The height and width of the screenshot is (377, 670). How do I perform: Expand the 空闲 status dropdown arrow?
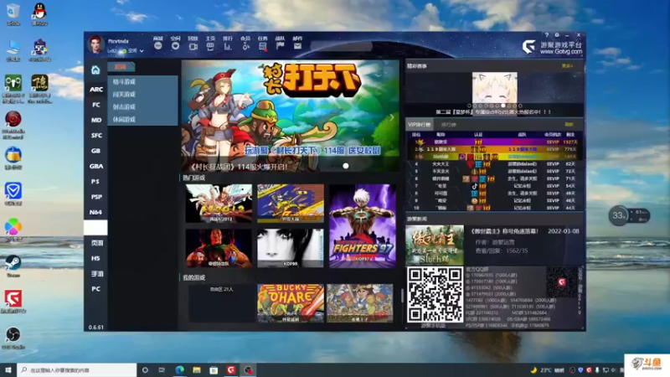[x=142, y=51]
